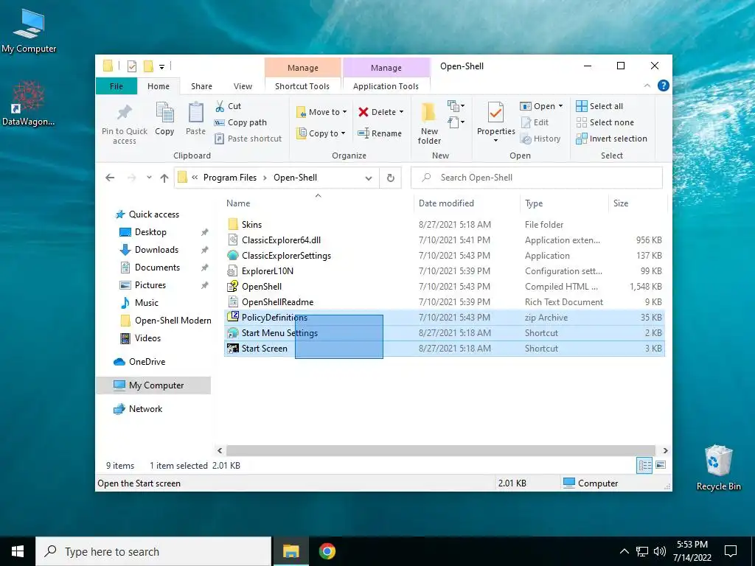Expand the Open button dropdown arrow
The image size is (755, 566).
click(560, 106)
